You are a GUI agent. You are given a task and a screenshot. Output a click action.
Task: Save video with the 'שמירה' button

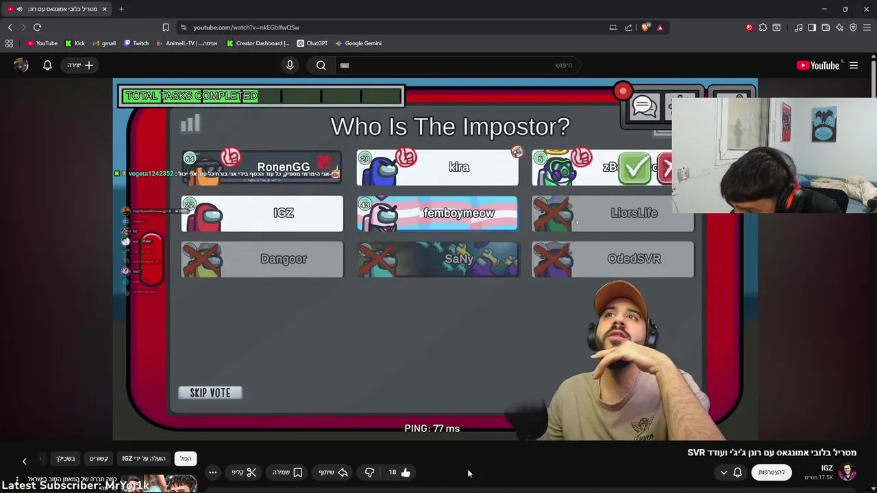[287, 472]
